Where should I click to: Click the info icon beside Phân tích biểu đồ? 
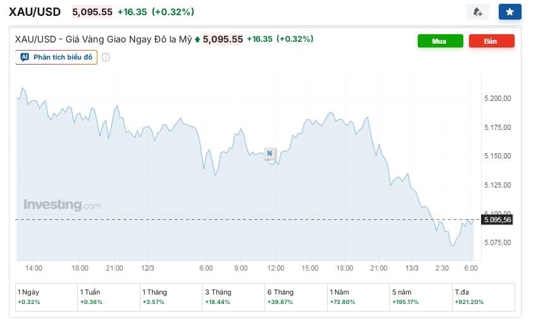coord(106,58)
